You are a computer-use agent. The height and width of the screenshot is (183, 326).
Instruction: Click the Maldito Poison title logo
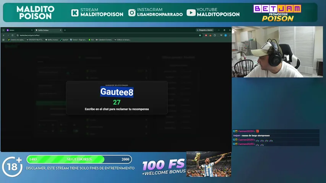[x=36, y=13]
